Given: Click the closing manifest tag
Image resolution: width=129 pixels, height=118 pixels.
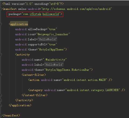Looking at the screenshot, I should pyautogui.click(x=11, y=115).
